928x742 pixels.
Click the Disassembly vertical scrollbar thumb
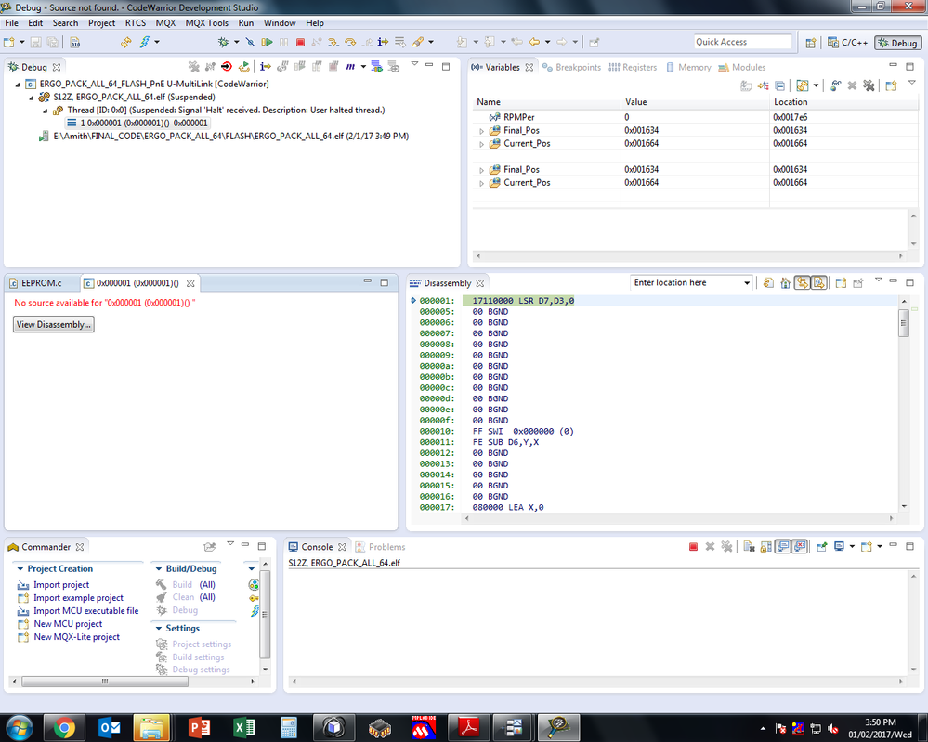point(904,322)
